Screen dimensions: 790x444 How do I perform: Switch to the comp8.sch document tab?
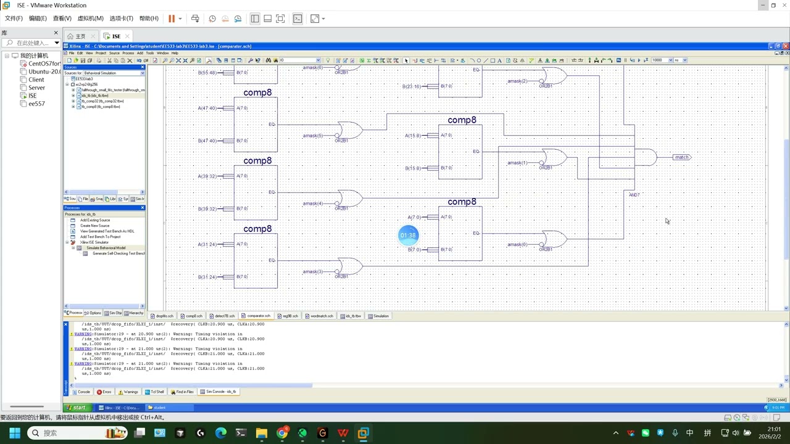click(x=191, y=316)
